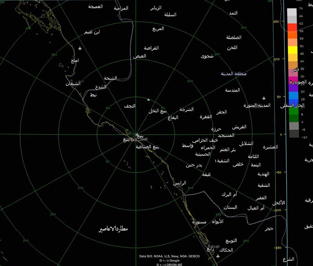
Task: Click the airplane icon above املج
Action: point(80,48)
